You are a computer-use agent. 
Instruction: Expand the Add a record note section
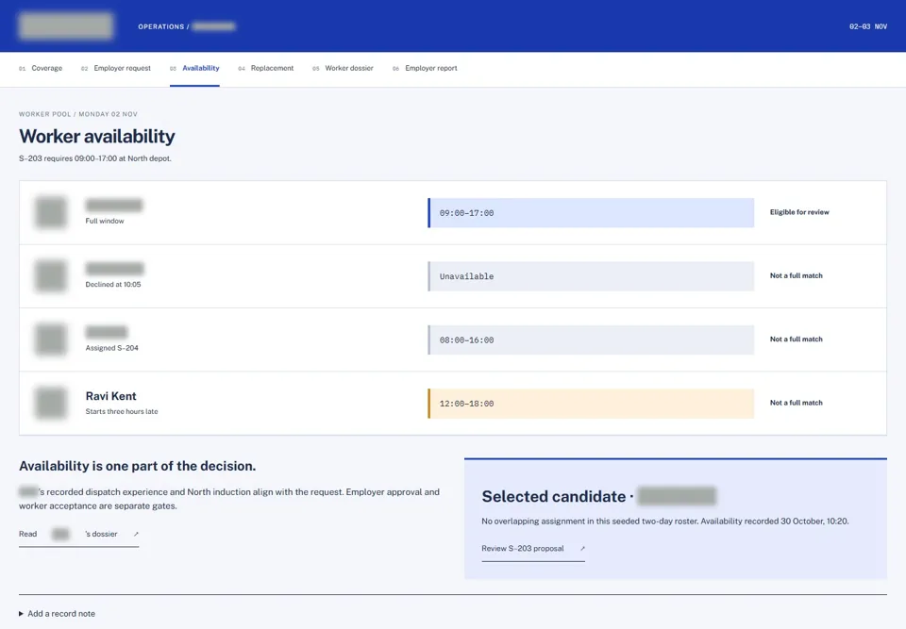click(x=57, y=613)
